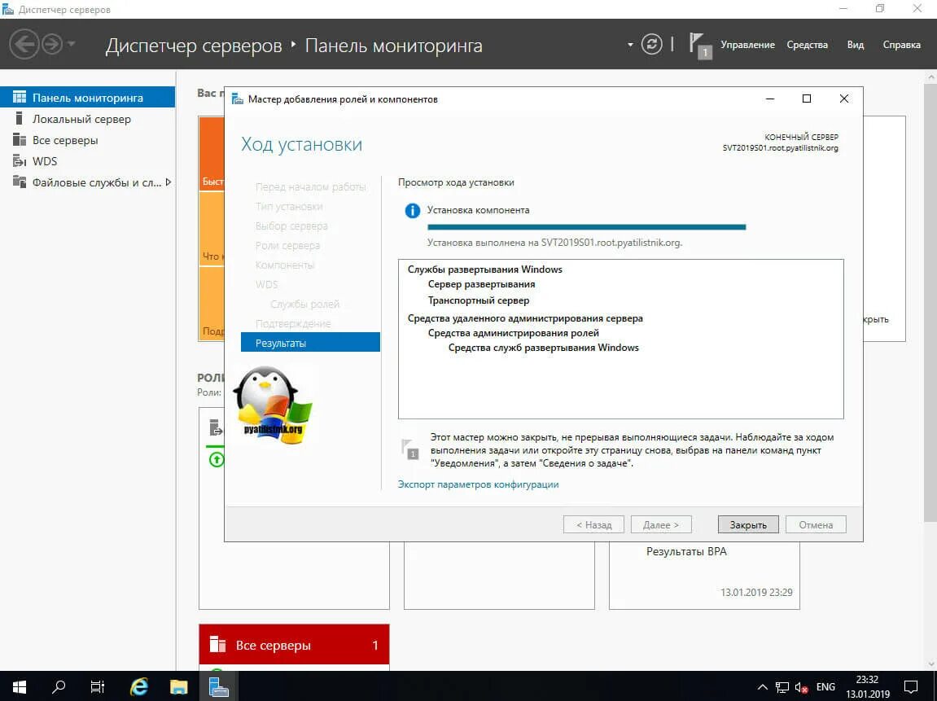937x701 pixels.
Task: Switch the ENG input language indicator
Action: pyautogui.click(x=825, y=687)
